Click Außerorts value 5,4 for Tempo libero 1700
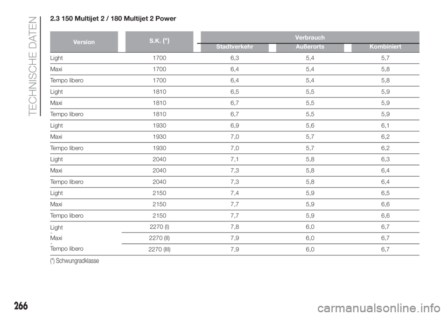448x316 pixels. click(310, 81)
